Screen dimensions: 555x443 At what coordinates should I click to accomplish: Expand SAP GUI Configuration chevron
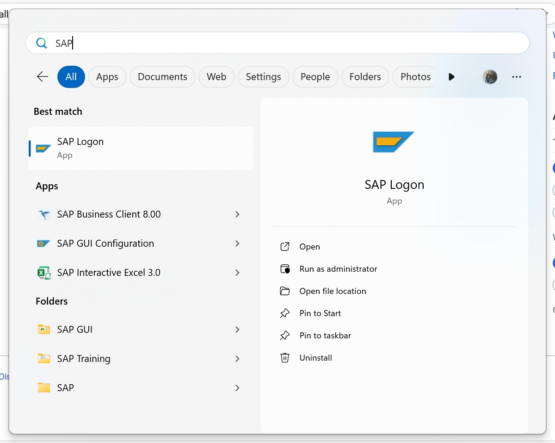(x=237, y=243)
